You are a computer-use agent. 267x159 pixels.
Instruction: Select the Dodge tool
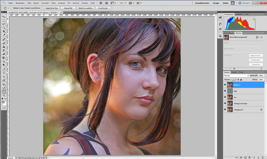point(4,65)
